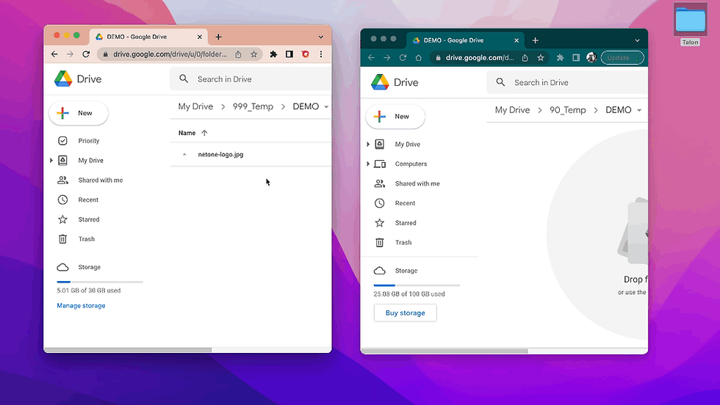Expand Computers tree in right window
720x405 pixels.
pos(368,164)
